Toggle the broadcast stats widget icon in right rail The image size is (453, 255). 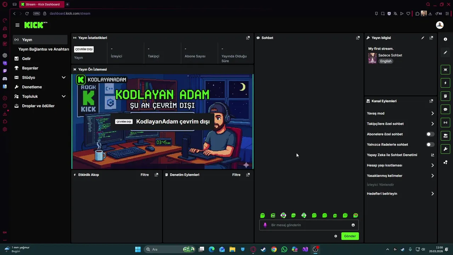click(x=445, y=123)
